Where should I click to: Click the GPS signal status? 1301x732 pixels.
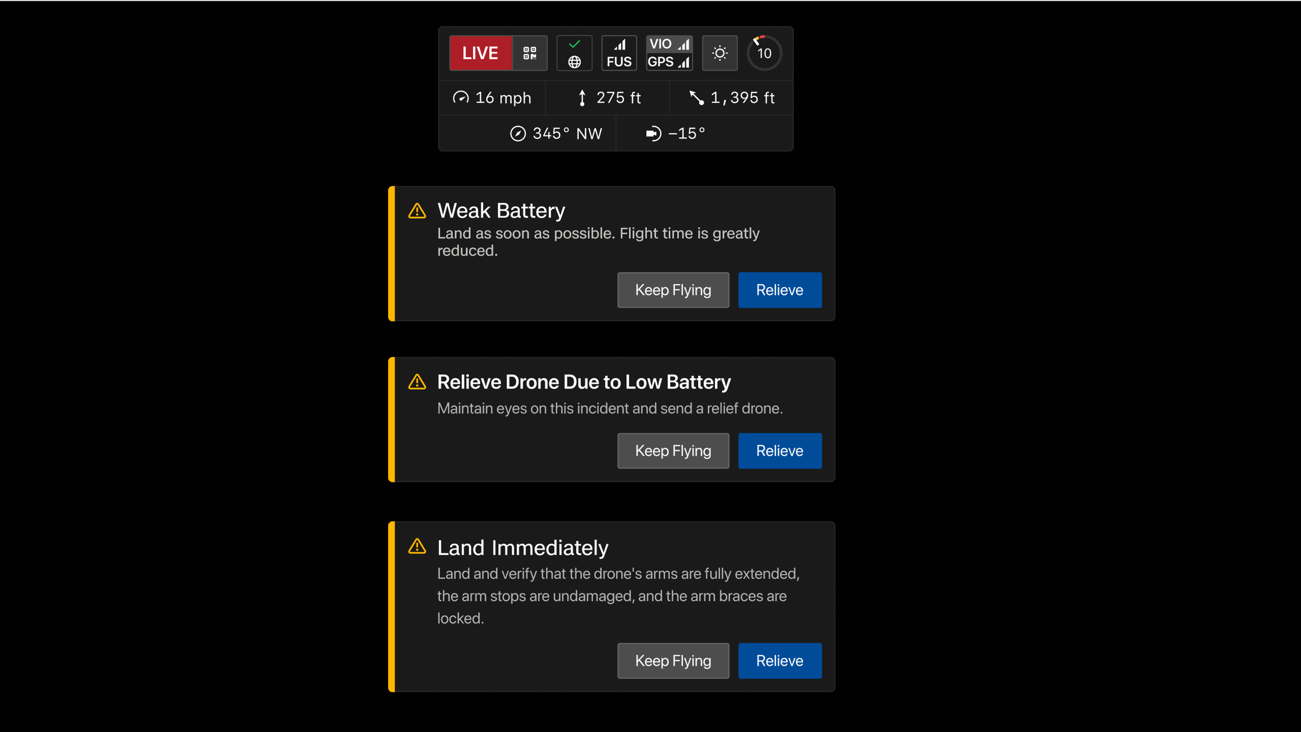coord(669,62)
